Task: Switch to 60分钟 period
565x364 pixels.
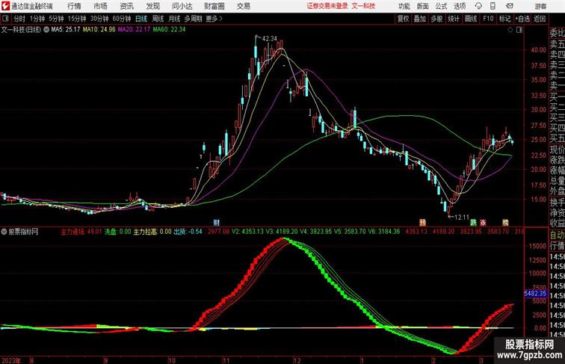Action: pyautogui.click(x=121, y=19)
